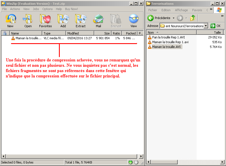
Task: Open the Précédente history dropdown arrow
Action: [x=173, y=18]
